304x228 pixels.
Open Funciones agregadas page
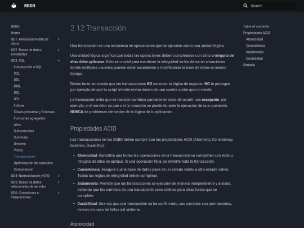pos(29,118)
